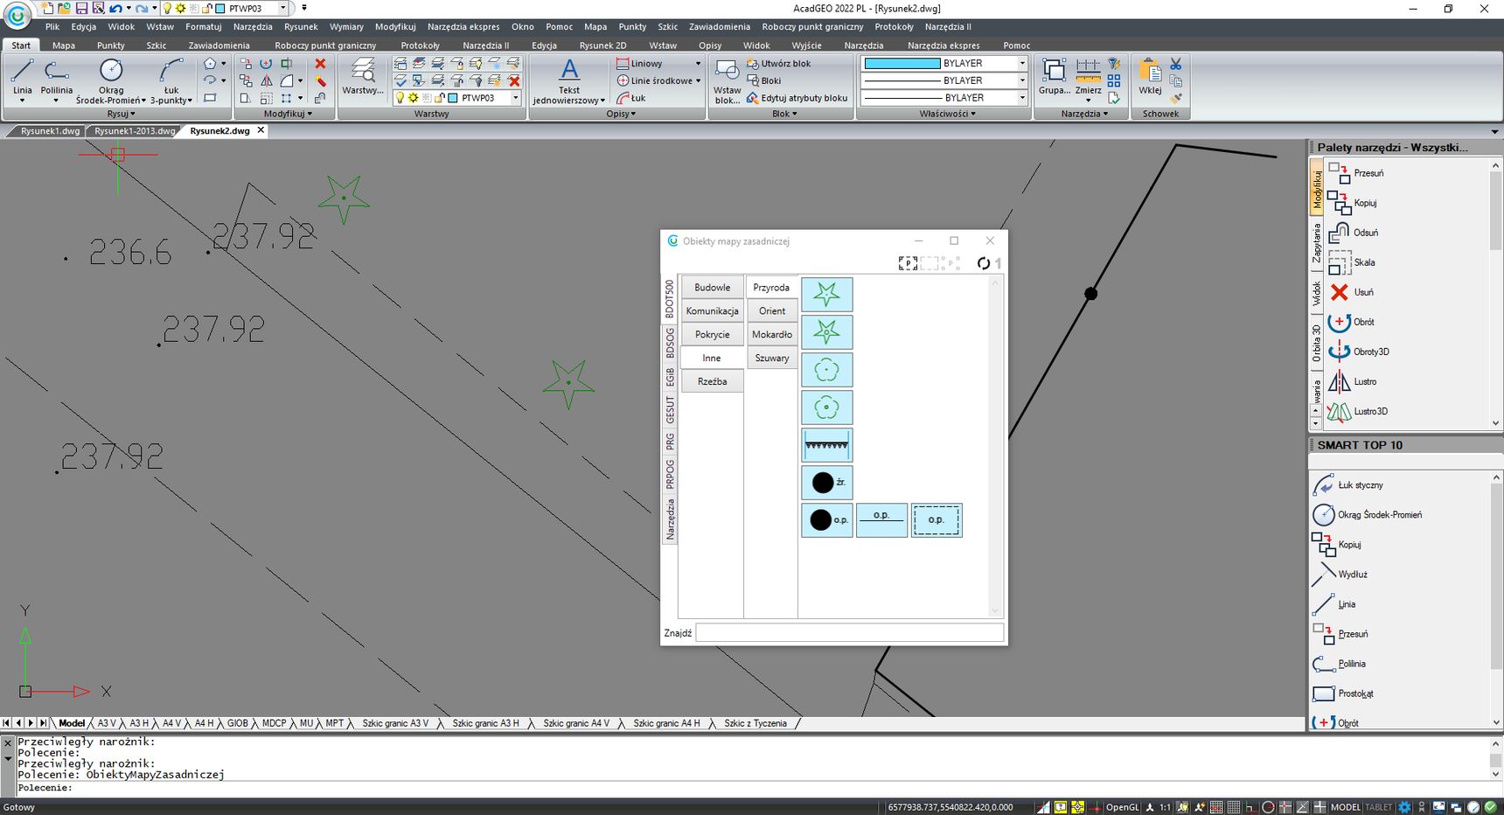Choose the Szuwary subcategory button
1504x815 pixels.
771,358
